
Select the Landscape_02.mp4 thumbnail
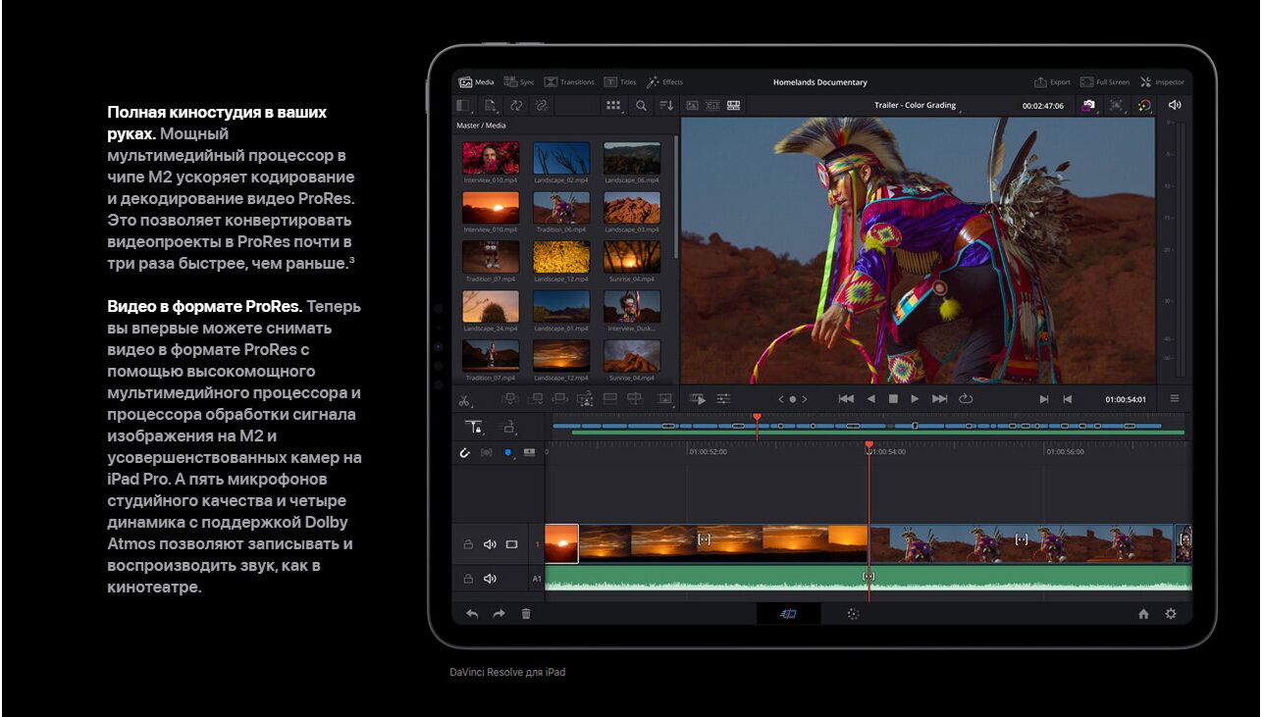click(x=561, y=159)
